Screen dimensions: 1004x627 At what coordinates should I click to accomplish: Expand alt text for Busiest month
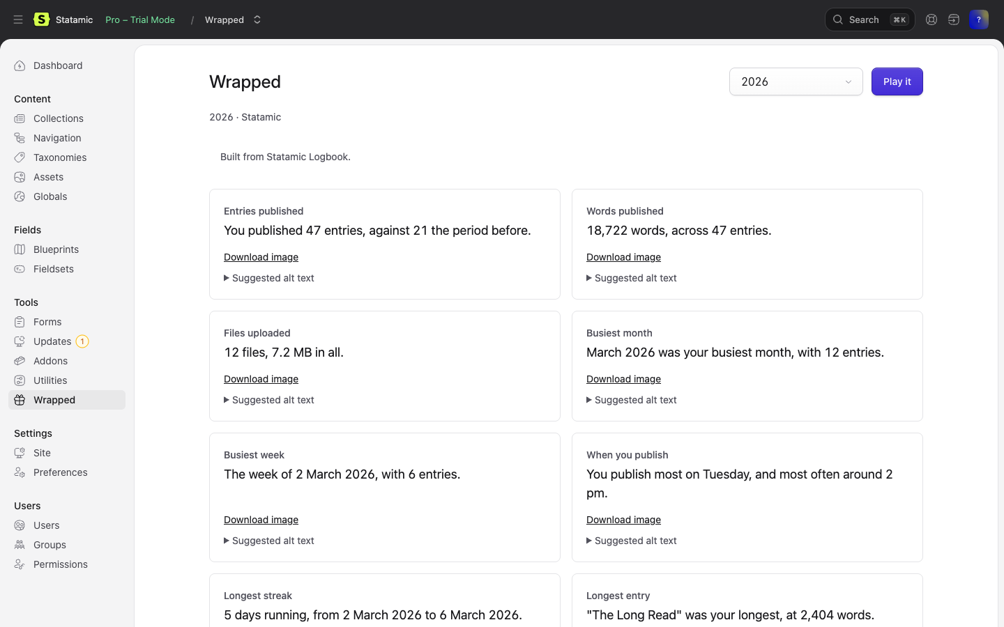(632, 400)
